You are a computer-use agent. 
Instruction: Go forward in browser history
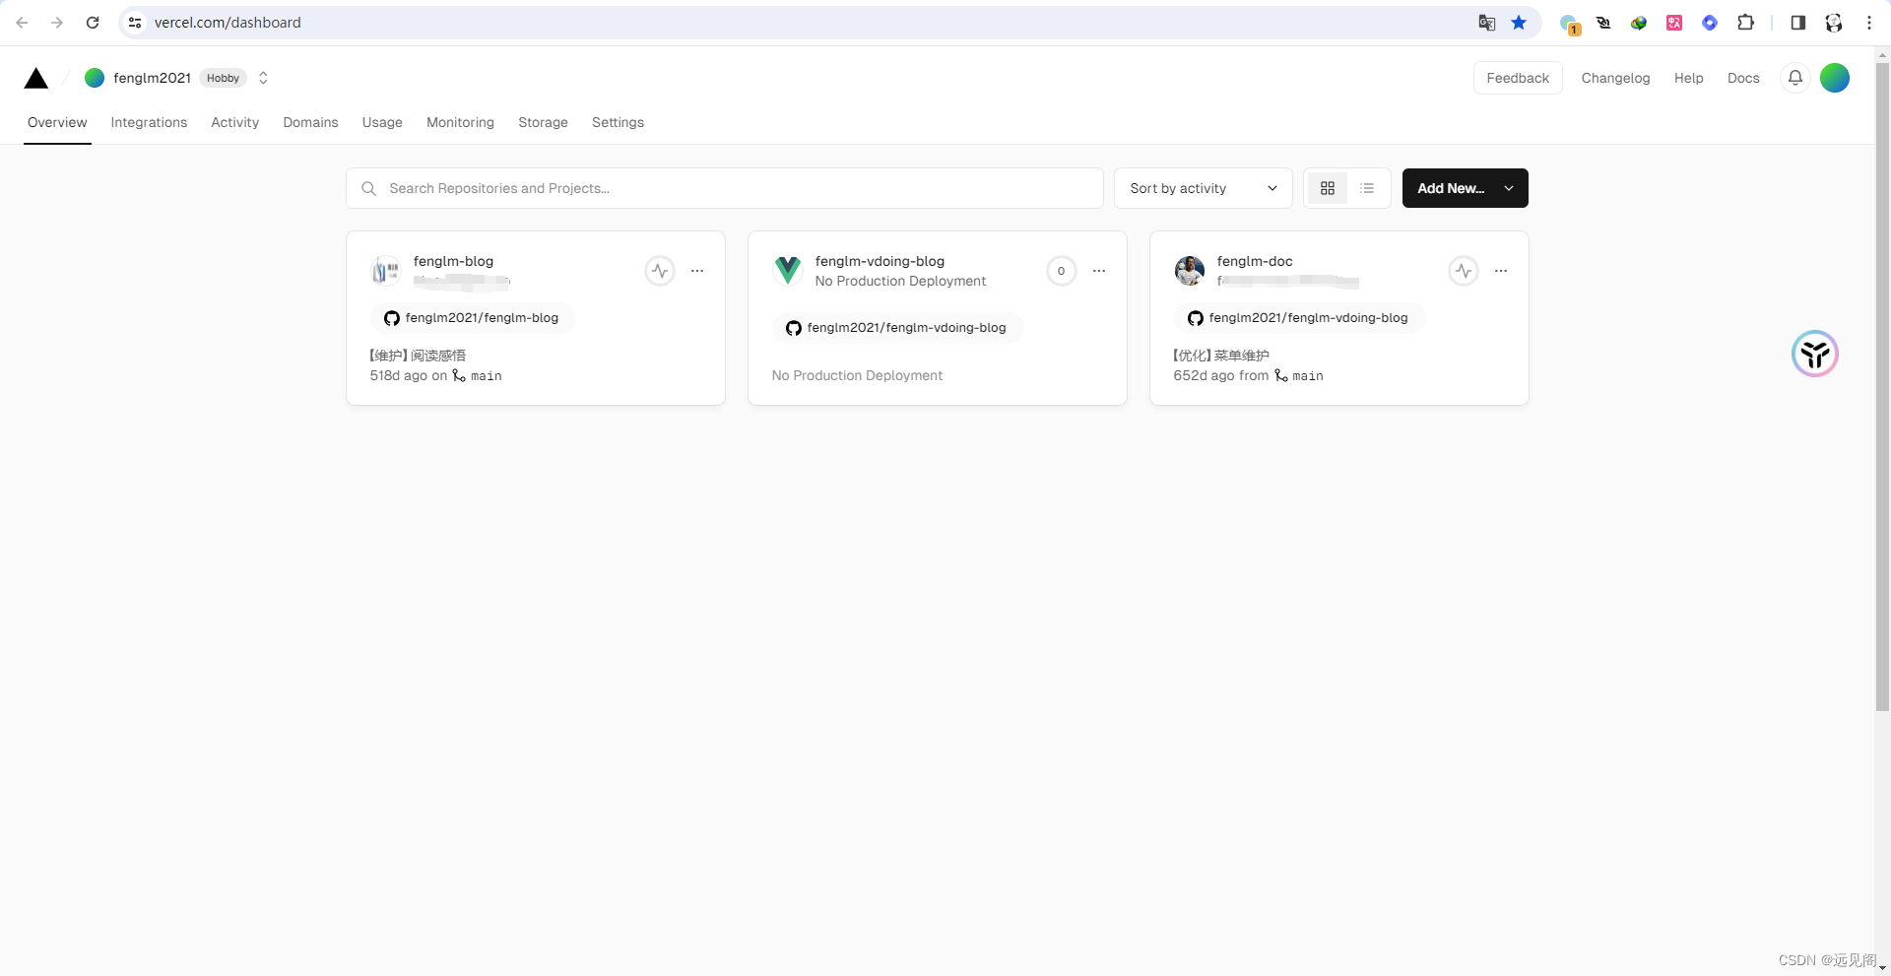(57, 23)
